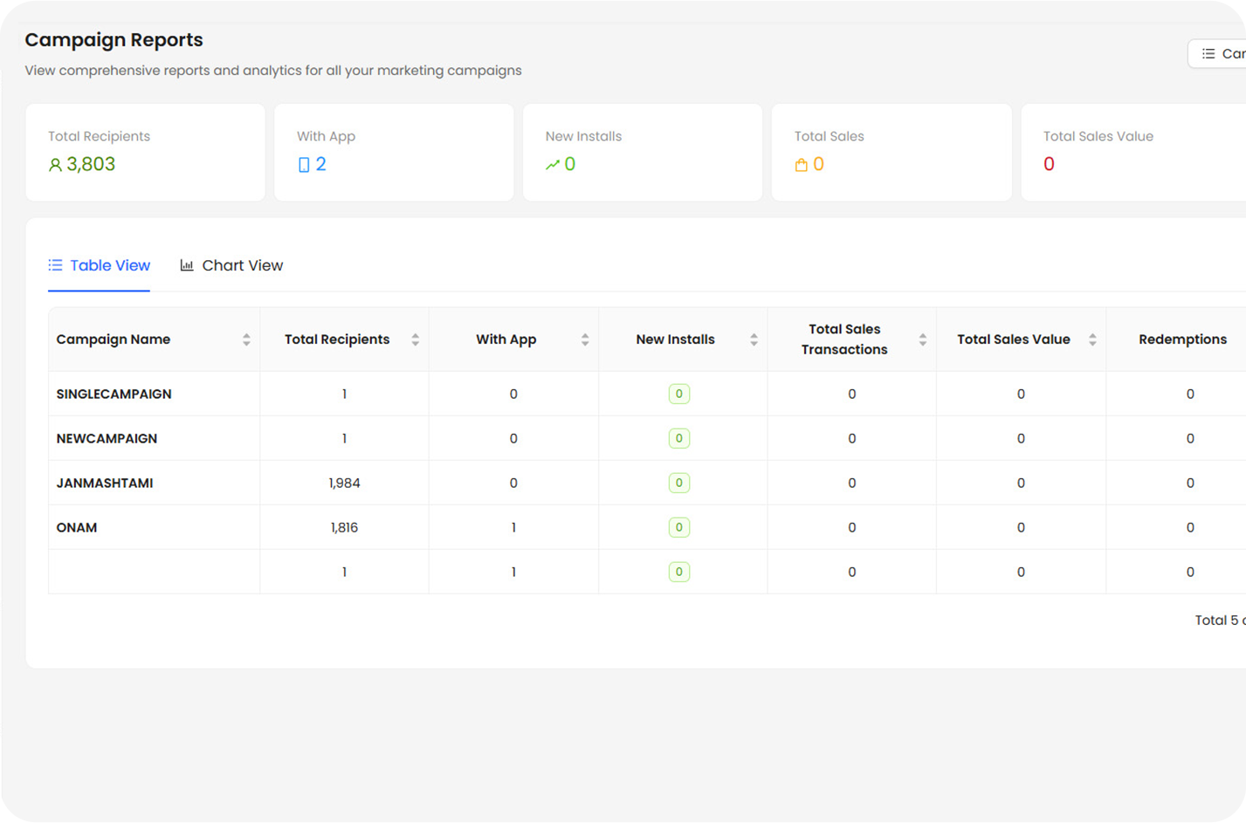Click the Redemptions column header

[1182, 339]
